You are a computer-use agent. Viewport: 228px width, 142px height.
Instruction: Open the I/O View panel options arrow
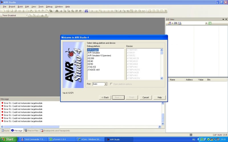click(x=223, y=19)
